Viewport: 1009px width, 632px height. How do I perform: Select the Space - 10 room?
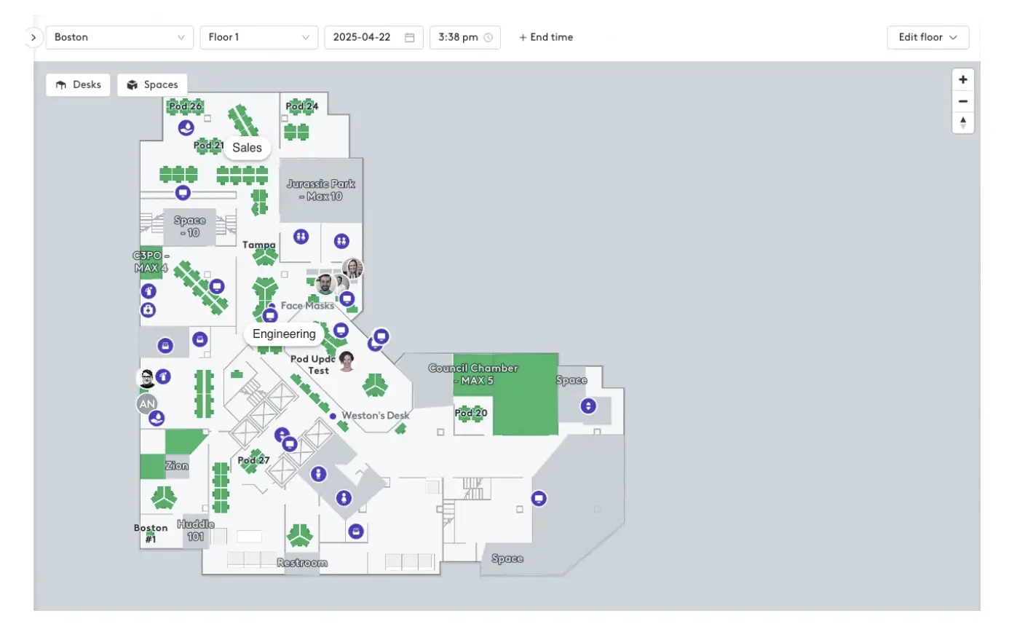(x=189, y=226)
